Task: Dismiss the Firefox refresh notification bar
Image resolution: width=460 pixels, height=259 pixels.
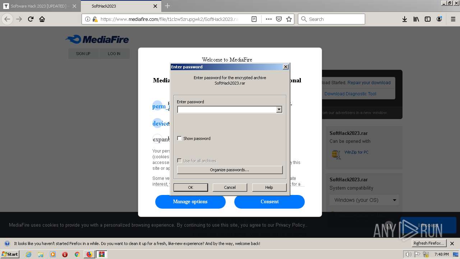Action: (452, 244)
